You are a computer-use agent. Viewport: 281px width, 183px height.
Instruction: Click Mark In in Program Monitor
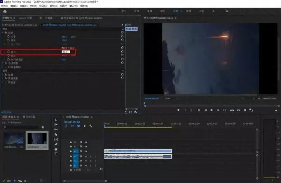coord(185,110)
